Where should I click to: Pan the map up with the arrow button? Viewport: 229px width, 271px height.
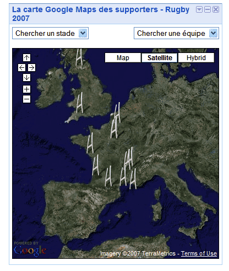pos(26,57)
